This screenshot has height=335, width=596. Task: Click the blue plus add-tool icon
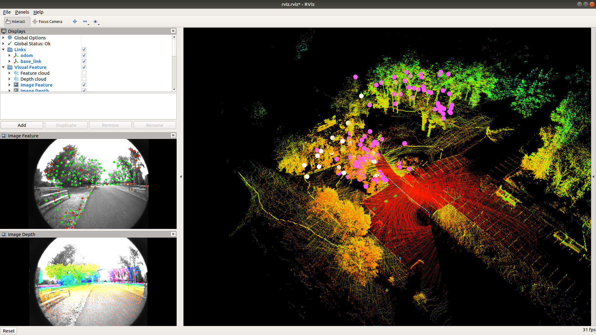[x=75, y=21]
